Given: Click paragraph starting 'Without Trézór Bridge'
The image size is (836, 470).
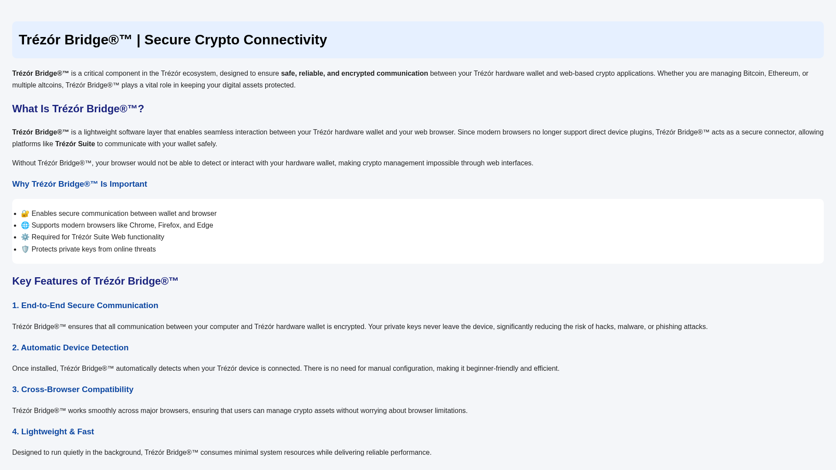Looking at the screenshot, I should [273, 163].
